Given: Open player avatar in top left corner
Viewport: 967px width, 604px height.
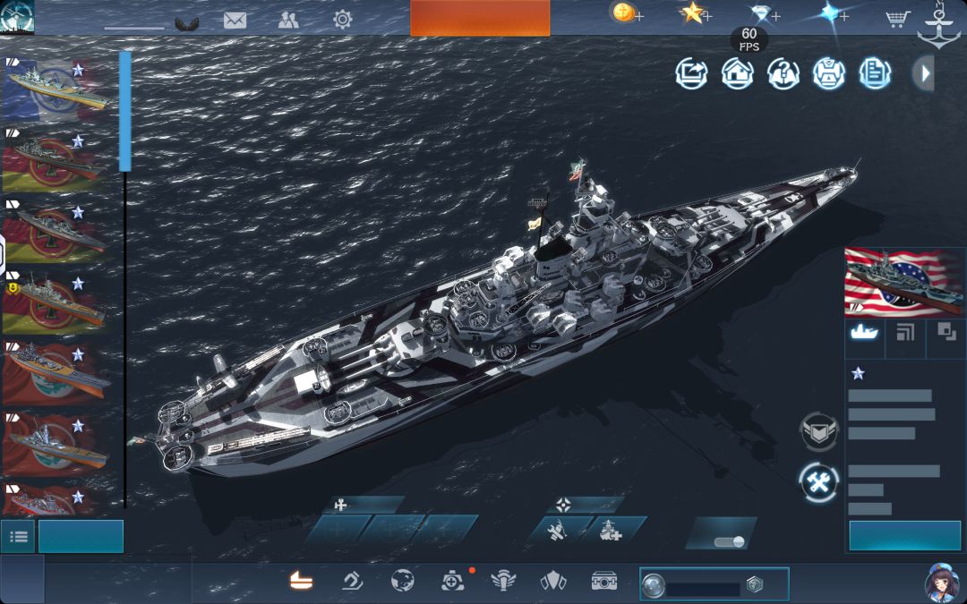Looking at the screenshot, I should coord(17,17).
